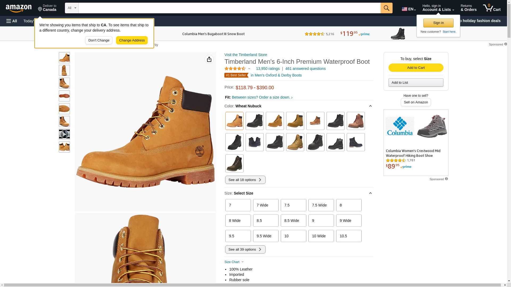Play the product video thumbnail
The height and width of the screenshot is (287, 511).
click(x=64, y=134)
